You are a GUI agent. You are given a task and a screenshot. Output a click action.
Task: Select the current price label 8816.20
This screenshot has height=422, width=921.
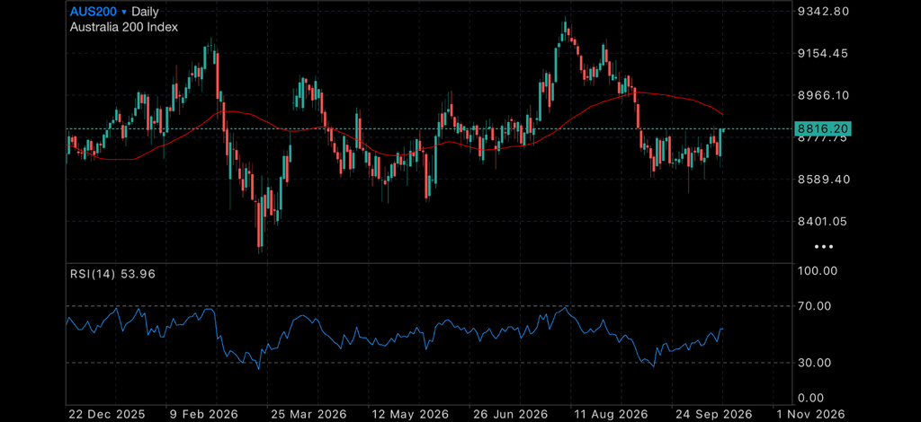822,128
